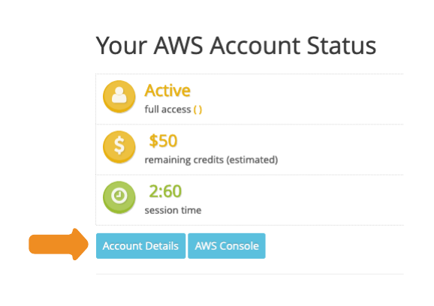Click the session time label
Image resolution: width=434 pixels, height=306 pixels.
click(173, 210)
